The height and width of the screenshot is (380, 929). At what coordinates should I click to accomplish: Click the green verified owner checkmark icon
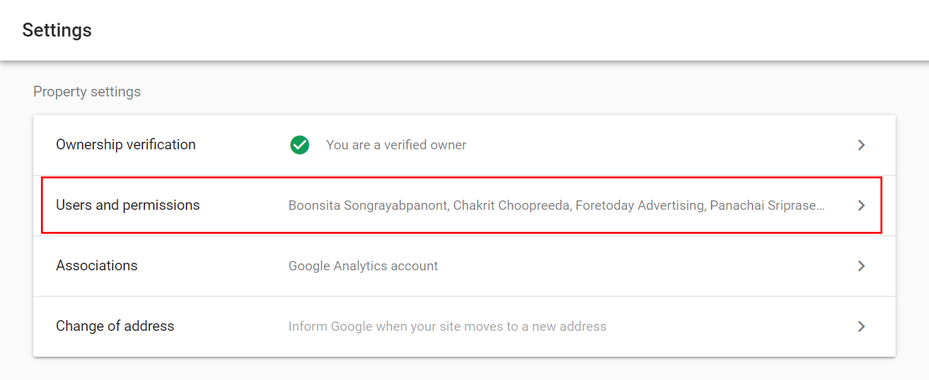coord(299,145)
